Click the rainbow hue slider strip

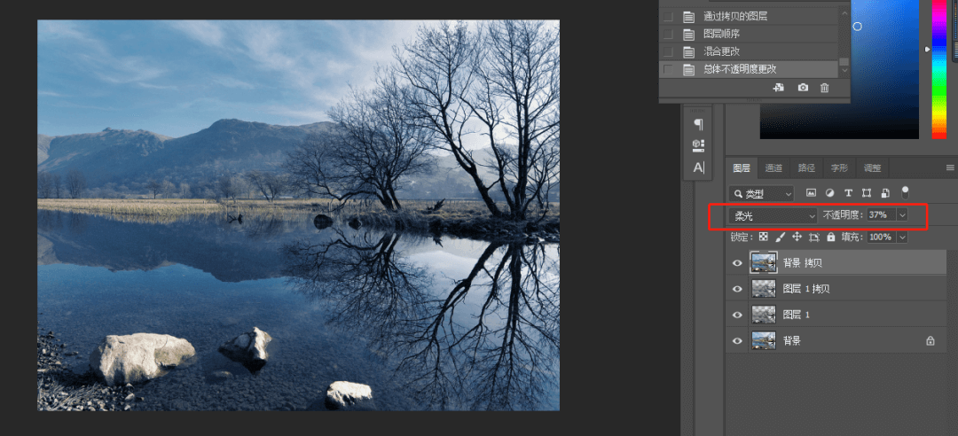pyautogui.click(x=938, y=71)
